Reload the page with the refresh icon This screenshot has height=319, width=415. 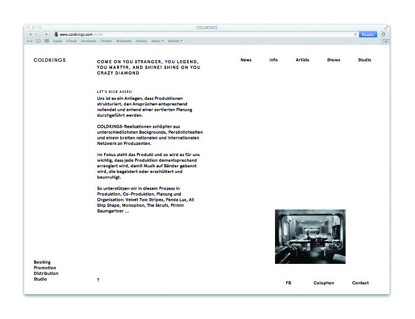[x=355, y=35]
